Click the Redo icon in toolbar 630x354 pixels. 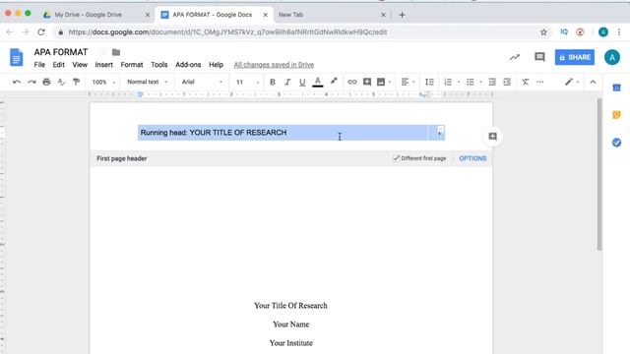tap(31, 82)
